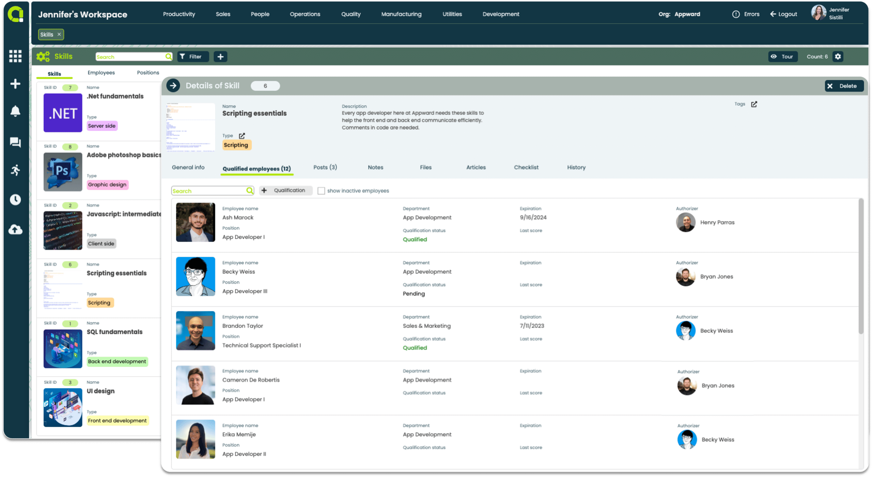Click the Delete button for this skill
The image size is (872, 477).
(843, 86)
